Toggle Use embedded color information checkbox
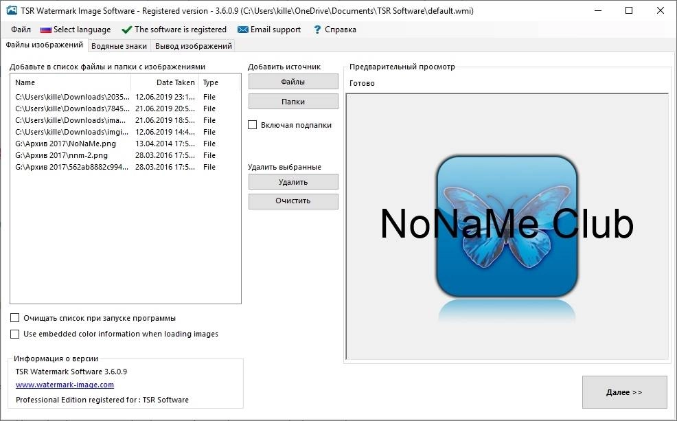The width and height of the screenshot is (677, 421). (14, 334)
